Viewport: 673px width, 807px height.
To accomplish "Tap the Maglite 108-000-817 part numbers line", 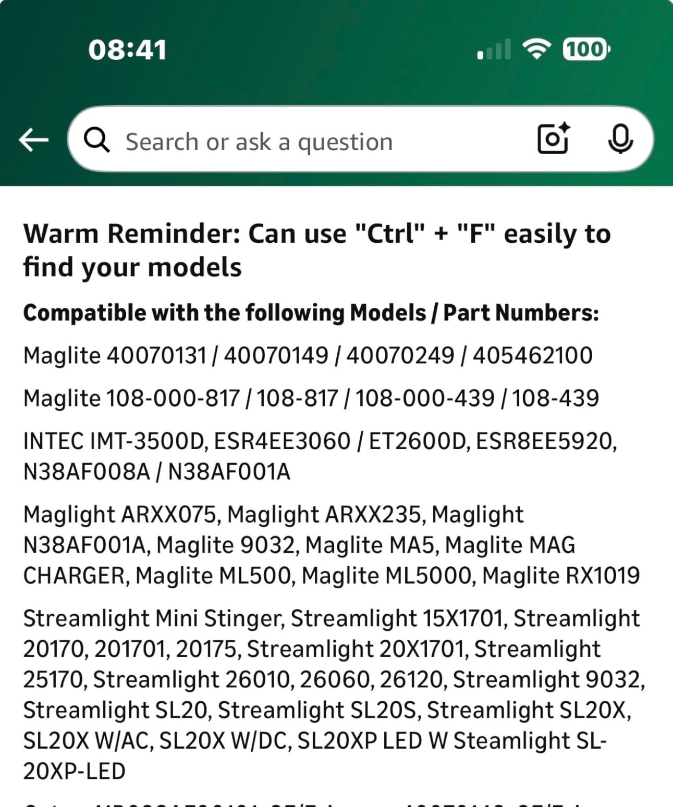I will (311, 398).
